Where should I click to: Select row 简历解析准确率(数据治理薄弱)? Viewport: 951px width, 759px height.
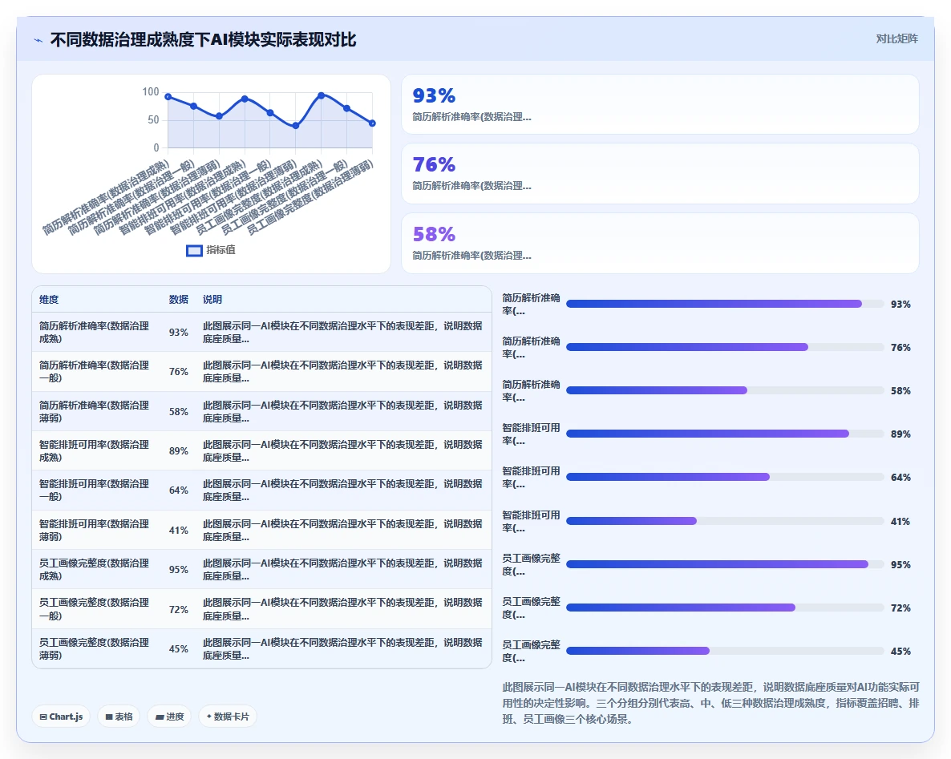[x=261, y=412]
